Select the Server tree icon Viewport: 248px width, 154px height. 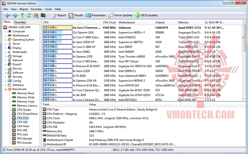[x=10, y=44]
